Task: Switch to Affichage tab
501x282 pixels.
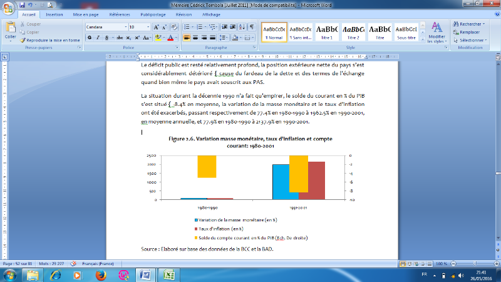Action: point(211,14)
